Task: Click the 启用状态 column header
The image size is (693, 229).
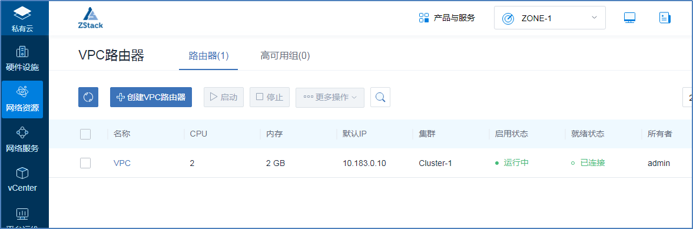Action: [511, 134]
